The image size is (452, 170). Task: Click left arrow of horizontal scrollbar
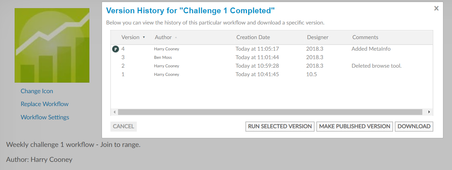[114, 112]
